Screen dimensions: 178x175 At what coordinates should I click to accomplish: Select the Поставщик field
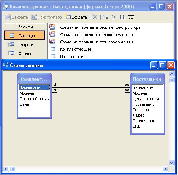(143, 104)
